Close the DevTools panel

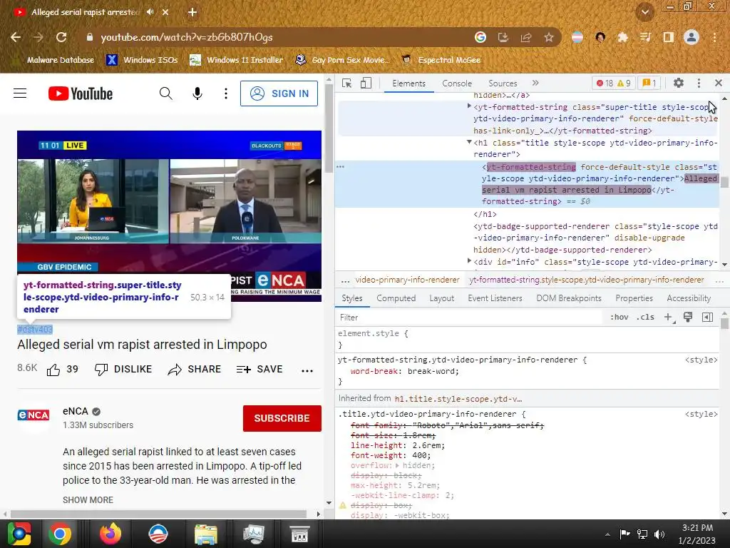coord(719,83)
